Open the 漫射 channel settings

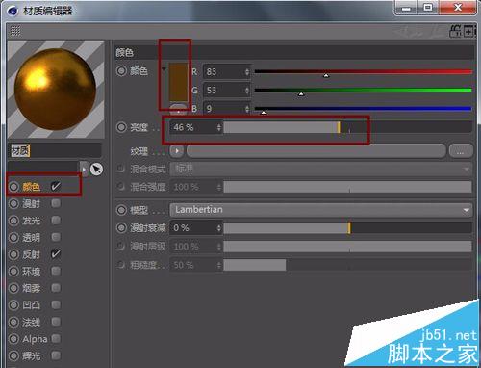(31, 203)
